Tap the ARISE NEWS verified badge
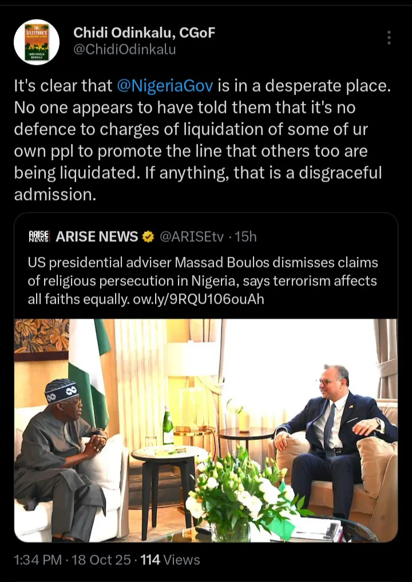 point(148,236)
